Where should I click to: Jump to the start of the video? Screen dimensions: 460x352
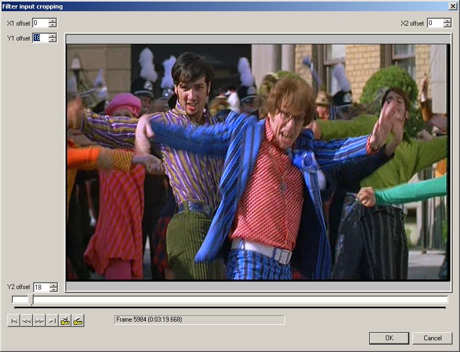pos(13,321)
